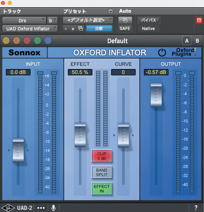Screen dimensions: 204x212
Task: Click the EFFECT fader handle
Action: (80, 135)
